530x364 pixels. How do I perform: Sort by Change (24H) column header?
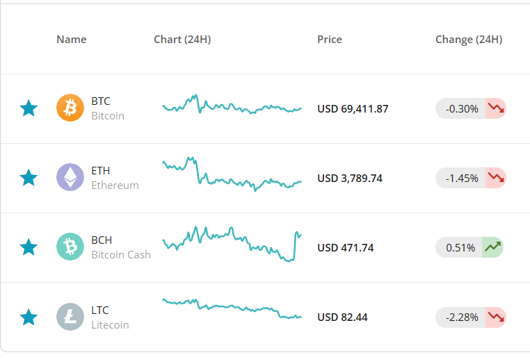coord(469,40)
